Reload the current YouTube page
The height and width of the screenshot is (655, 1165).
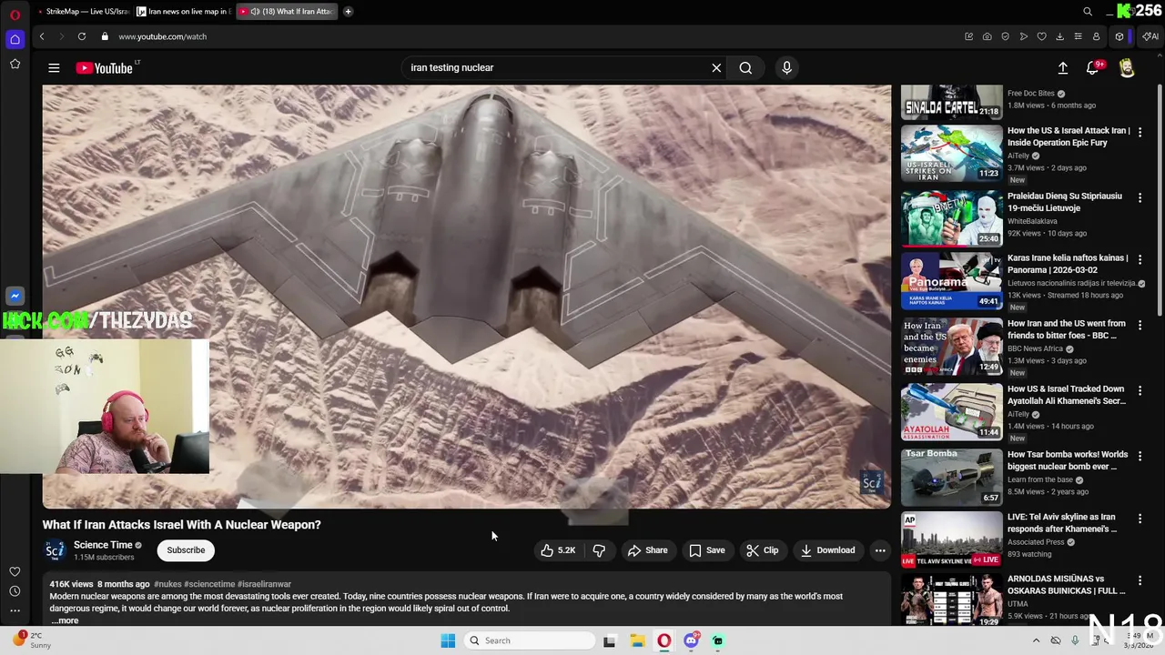tap(81, 36)
